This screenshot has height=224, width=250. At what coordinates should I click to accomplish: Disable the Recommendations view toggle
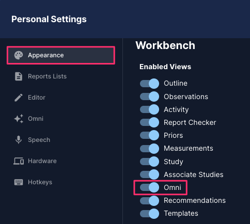(149, 200)
